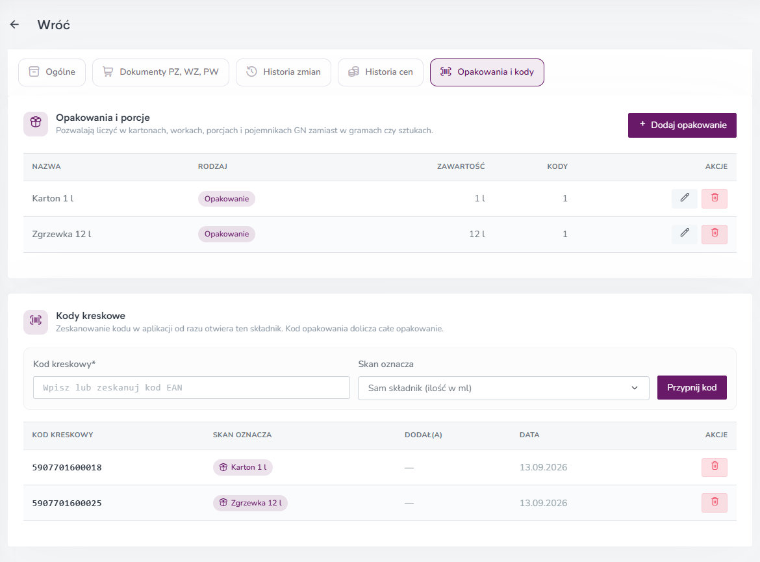This screenshot has width=760, height=562.
Task: Click the Dodaj opakowanie button
Action: pos(683,125)
